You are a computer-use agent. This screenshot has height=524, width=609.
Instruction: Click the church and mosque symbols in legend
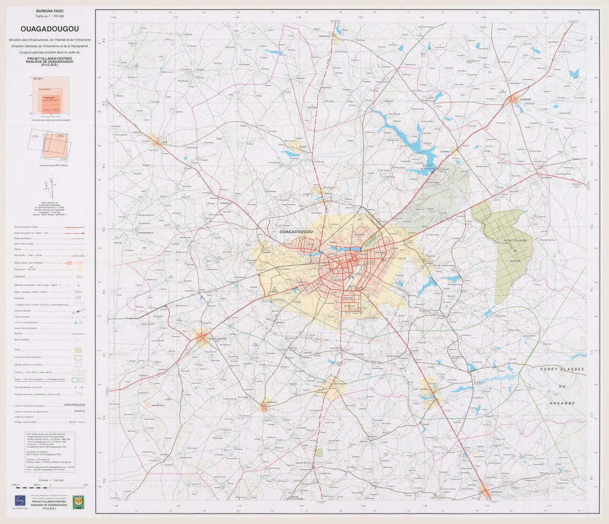click(x=79, y=292)
